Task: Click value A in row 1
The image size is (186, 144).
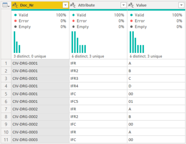Action: point(156,63)
